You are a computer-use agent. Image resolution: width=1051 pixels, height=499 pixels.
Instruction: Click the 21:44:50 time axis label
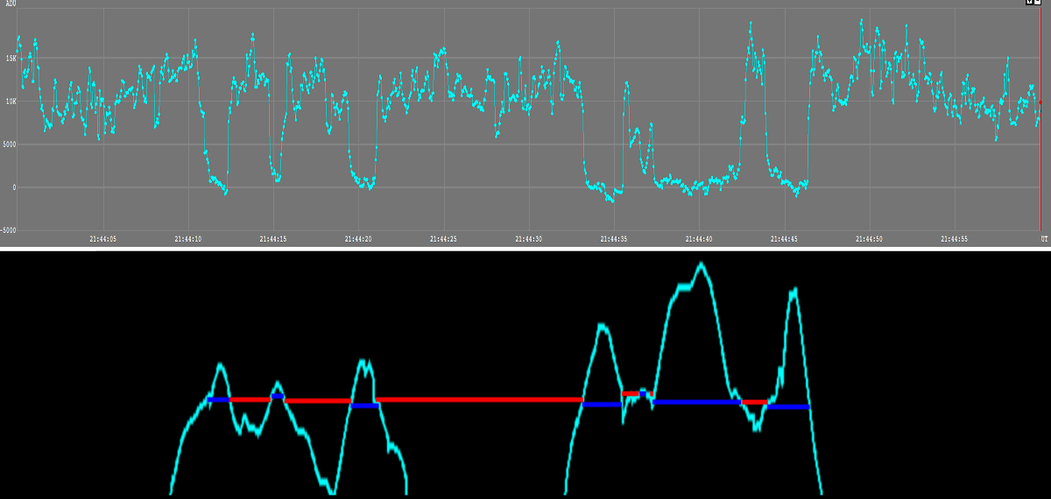coord(869,238)
